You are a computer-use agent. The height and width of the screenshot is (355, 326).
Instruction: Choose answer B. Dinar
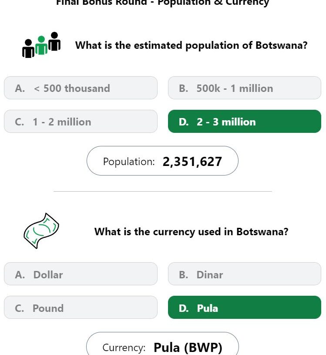coord(245,274)
